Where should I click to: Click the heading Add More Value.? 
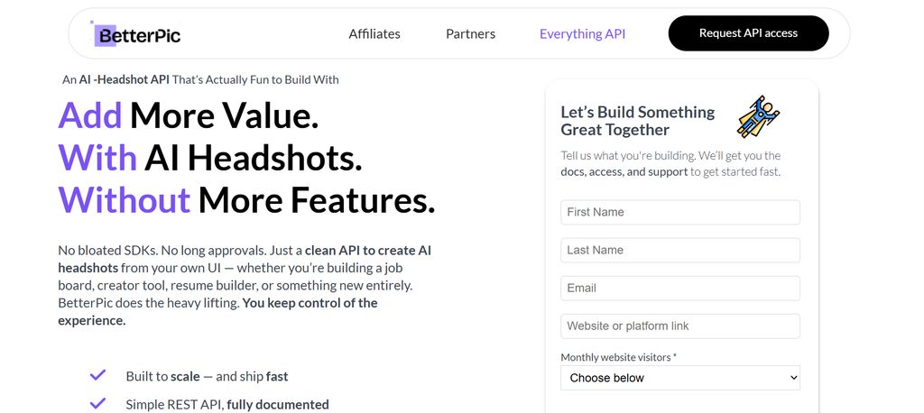tap(189, 115)
